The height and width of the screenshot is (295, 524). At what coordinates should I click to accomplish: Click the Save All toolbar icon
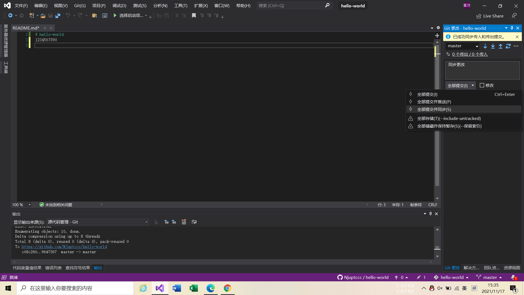(58, 16)
